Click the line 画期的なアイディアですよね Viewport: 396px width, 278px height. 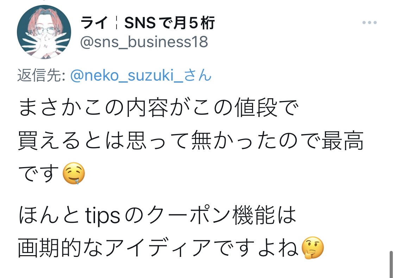point(158,247)
